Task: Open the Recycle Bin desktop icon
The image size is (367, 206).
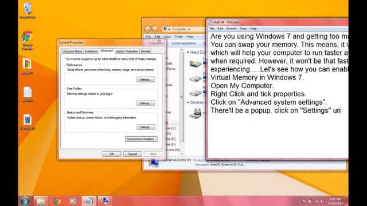Action: tap(28, 10)
